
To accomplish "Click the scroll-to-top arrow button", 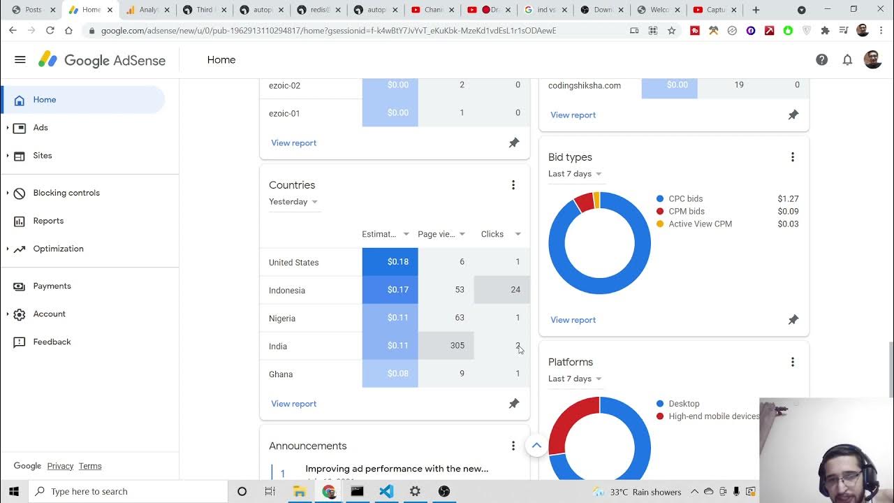I will point(536,446).
